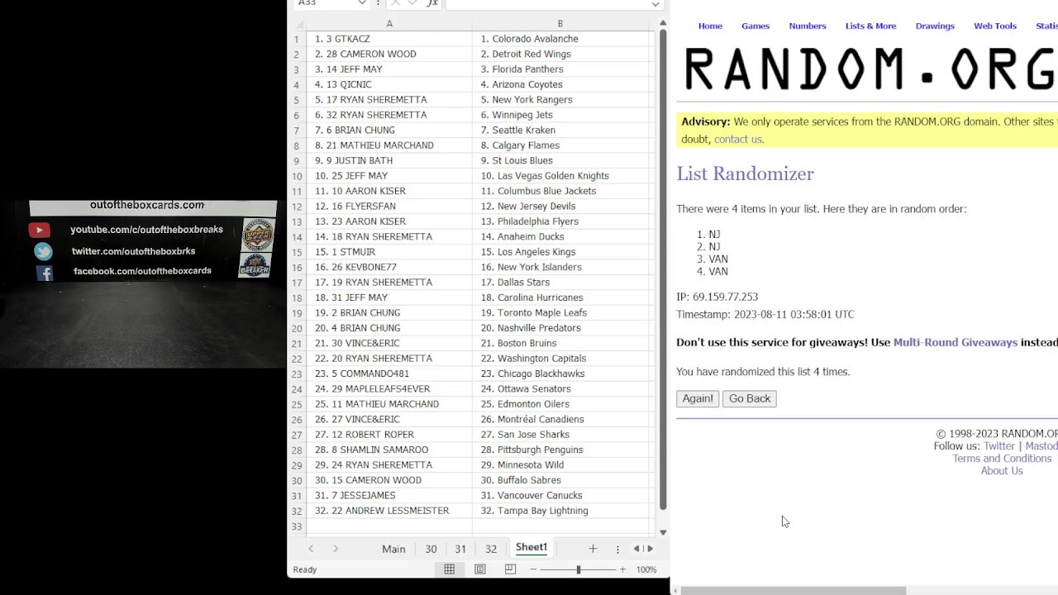Open the About Us link
Viewport: 1058px width, 595px height.
coord(1002,471)
